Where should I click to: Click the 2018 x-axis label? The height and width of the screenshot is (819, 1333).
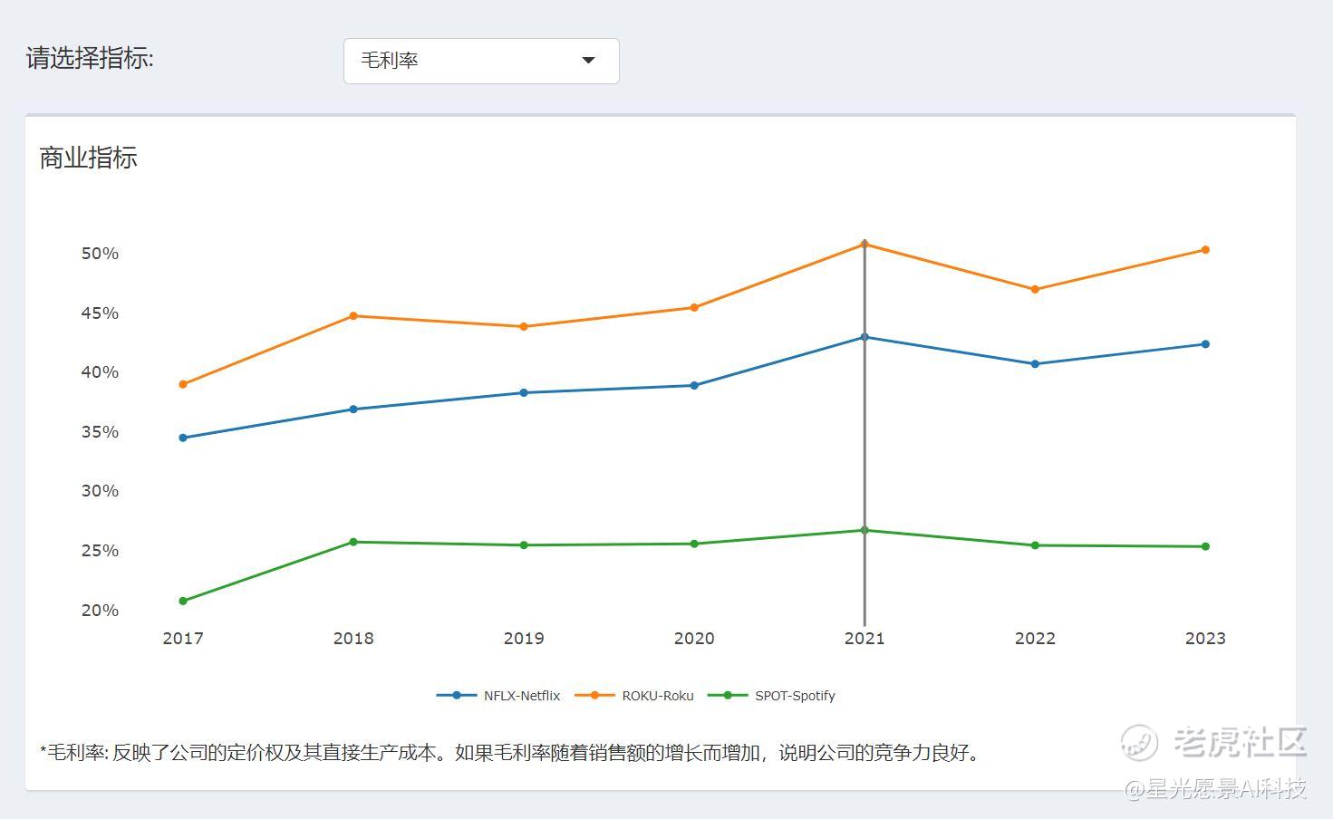pos(353,638)
